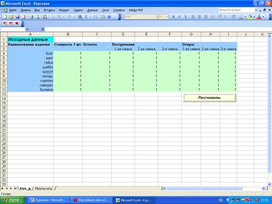Image resolution: width=272 pixels, height=204 pixels.
Task: Click the Print icon
Action: [x=31, y=17]
